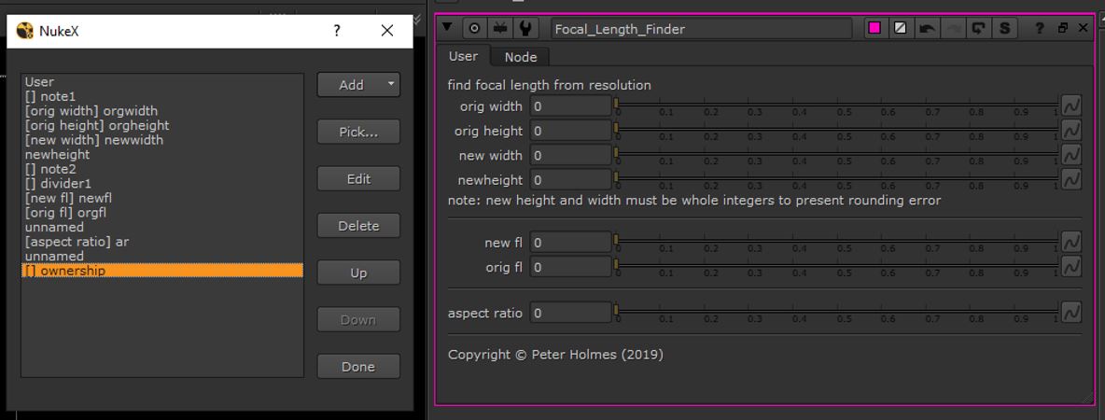Image resolution: width=1105 pixels, height=420 pixels.
Task: Float the Focal_Length_Finder properties panel
Action: 1062,28
